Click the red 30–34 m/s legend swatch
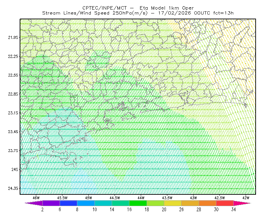 coord(225,203)
